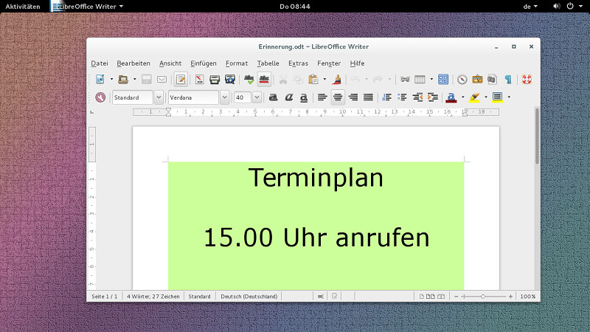Image resolution: width=590 pixels, height=332 pixels.
Task: Toggle formatting marks pilcrow
Action: click(507, 79)
